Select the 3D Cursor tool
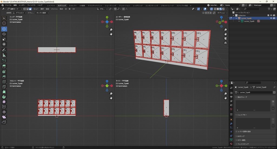Screen dimensions: 277x149 tap(4, 23)
